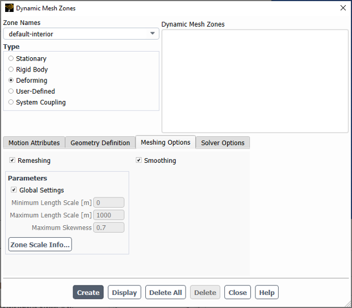Open the Solver Options tab

223,143
